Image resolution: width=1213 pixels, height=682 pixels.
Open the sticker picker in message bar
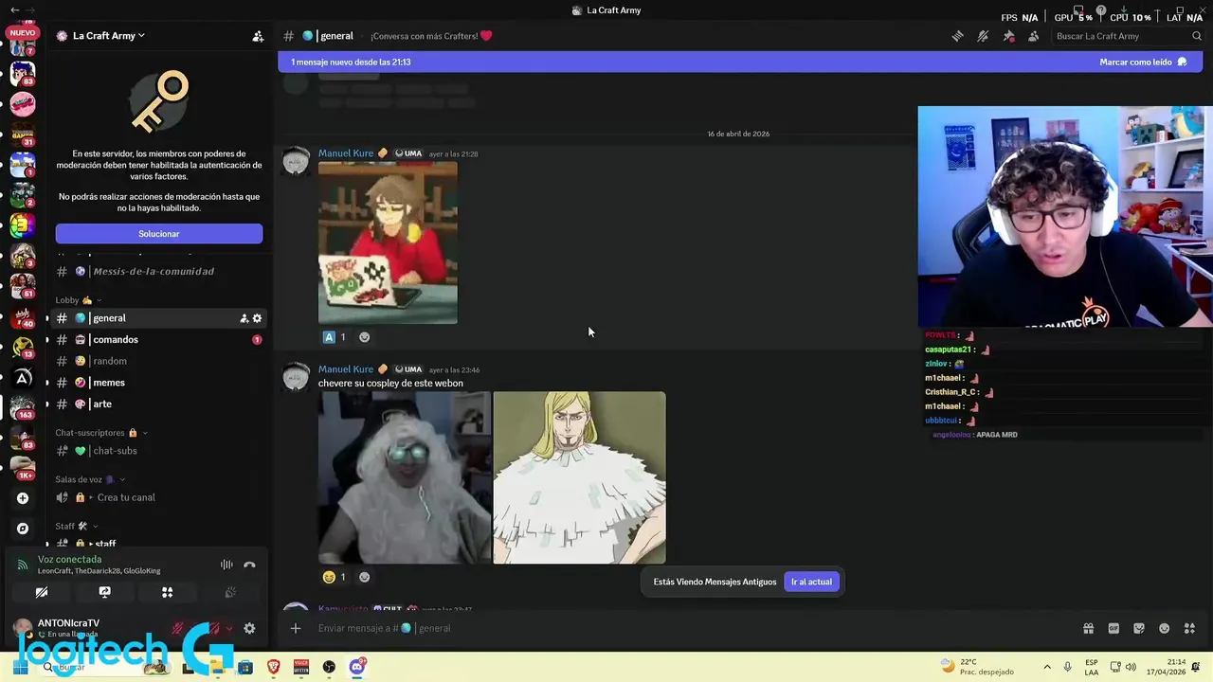pos(1139,628)
